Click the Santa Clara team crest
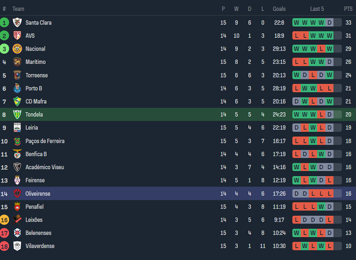Screen dimensions: 356x260 pos(17,22)
